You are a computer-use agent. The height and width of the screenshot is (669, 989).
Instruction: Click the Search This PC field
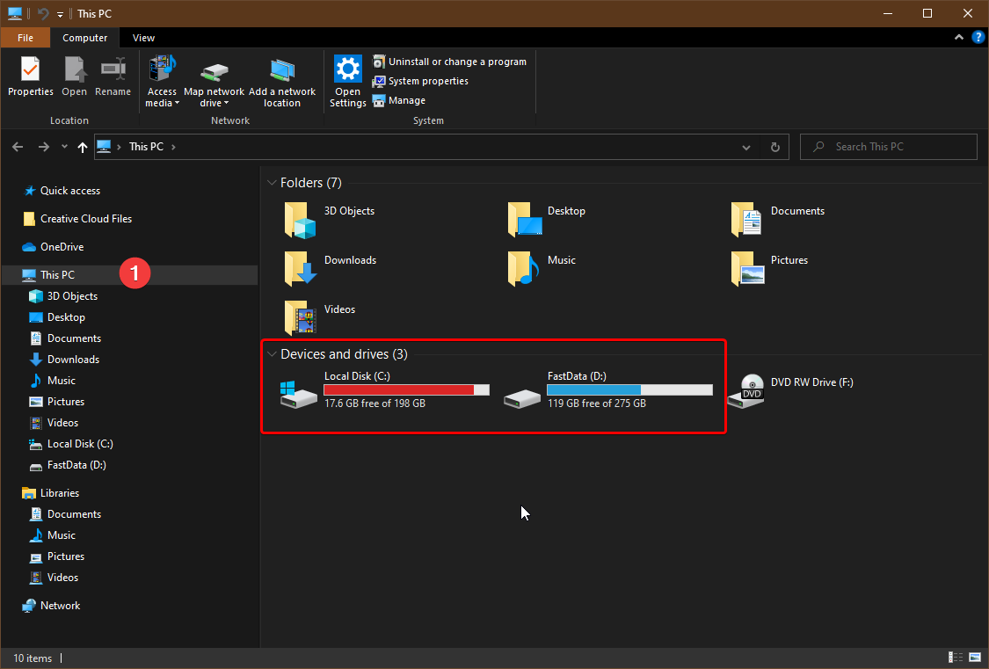pyautogui.click(x=889, y=147)
